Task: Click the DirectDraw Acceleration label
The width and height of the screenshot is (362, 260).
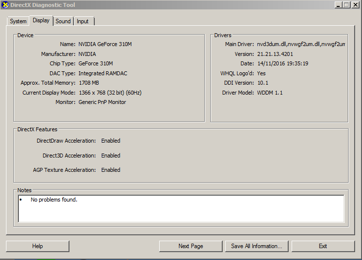Action: pyautogui.click(x=66, y=141)
